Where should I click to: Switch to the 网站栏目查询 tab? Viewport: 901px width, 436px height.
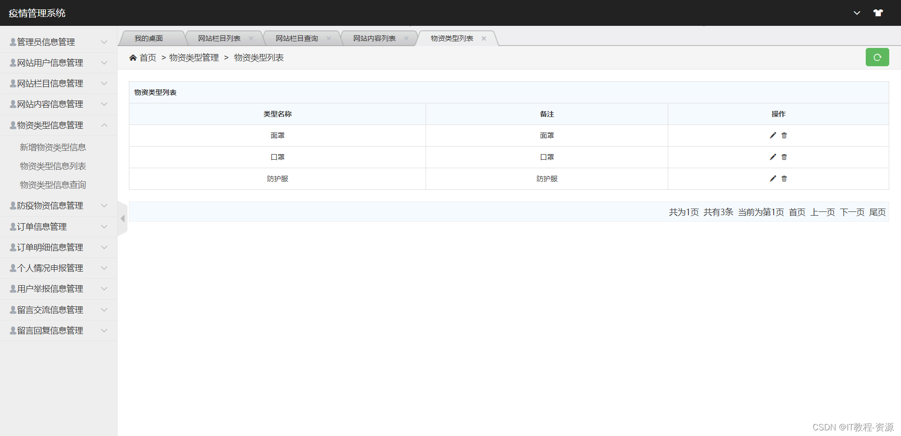click(297, 39)
